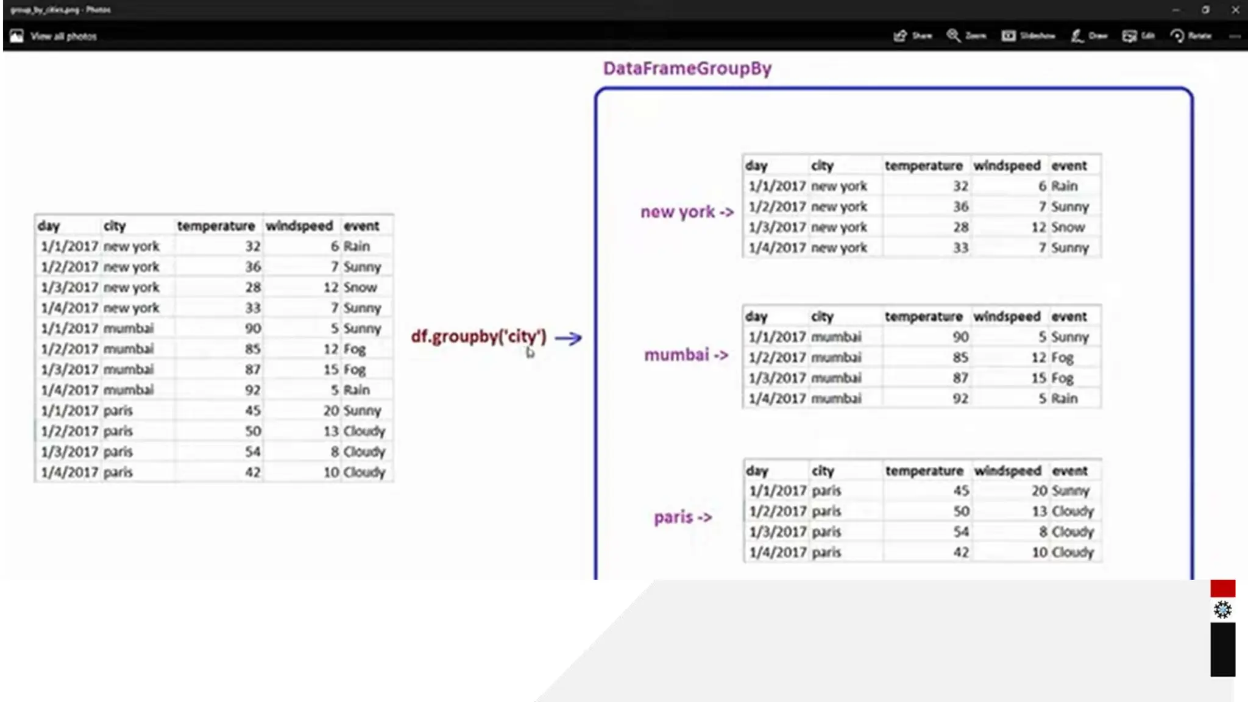Click the View all photos label
Screen dimensions: 1248x702
[x=63, y=37]
